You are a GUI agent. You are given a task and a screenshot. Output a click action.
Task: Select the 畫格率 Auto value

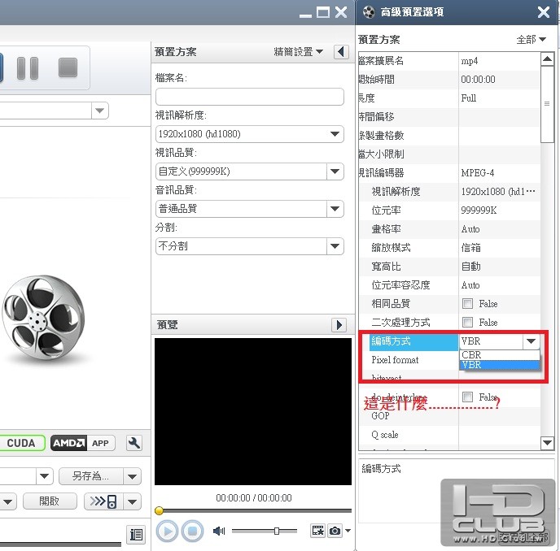point(499,229)
